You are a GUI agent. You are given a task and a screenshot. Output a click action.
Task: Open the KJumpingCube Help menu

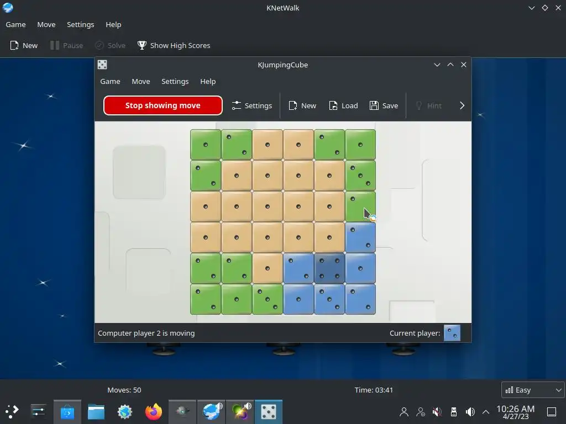click(x=208, y=82)
